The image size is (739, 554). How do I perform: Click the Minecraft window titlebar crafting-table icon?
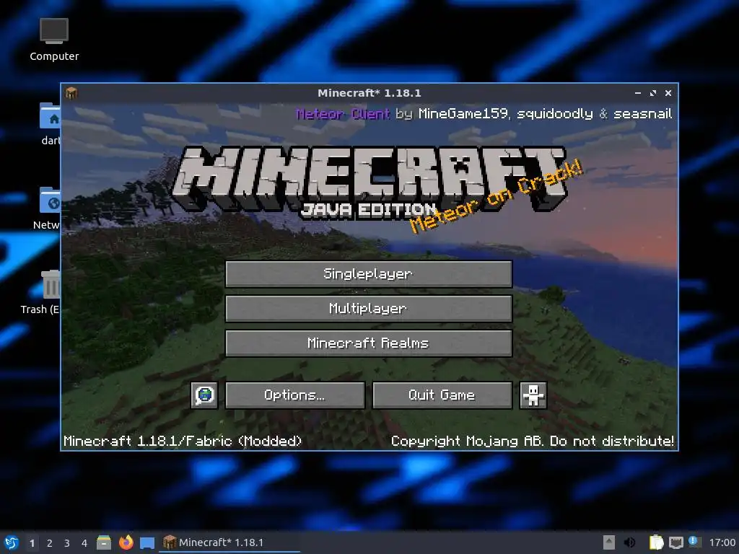coord(71,93)
